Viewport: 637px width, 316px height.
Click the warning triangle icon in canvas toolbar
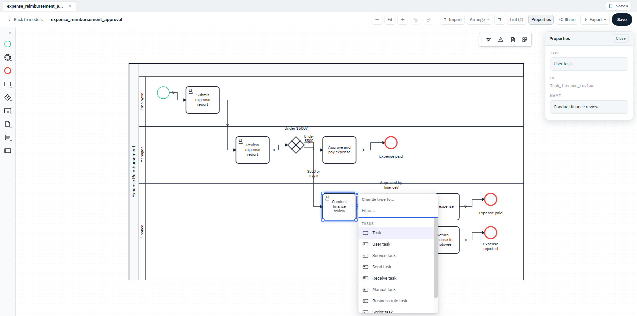500,40
